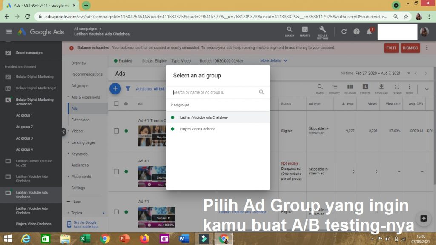
Task: Open the notifications bell icon
Action: coord(369,32)
